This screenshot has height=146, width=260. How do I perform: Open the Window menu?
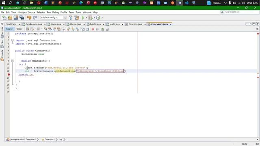(87, 12)
